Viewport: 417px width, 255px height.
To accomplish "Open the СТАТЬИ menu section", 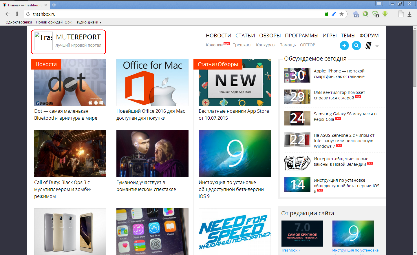I will (x=245, y=35).
